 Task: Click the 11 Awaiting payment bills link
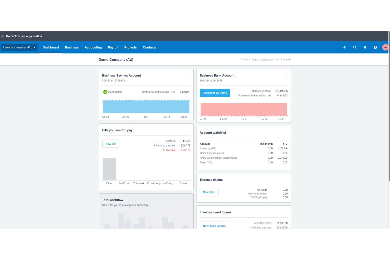tap(164, 145)
